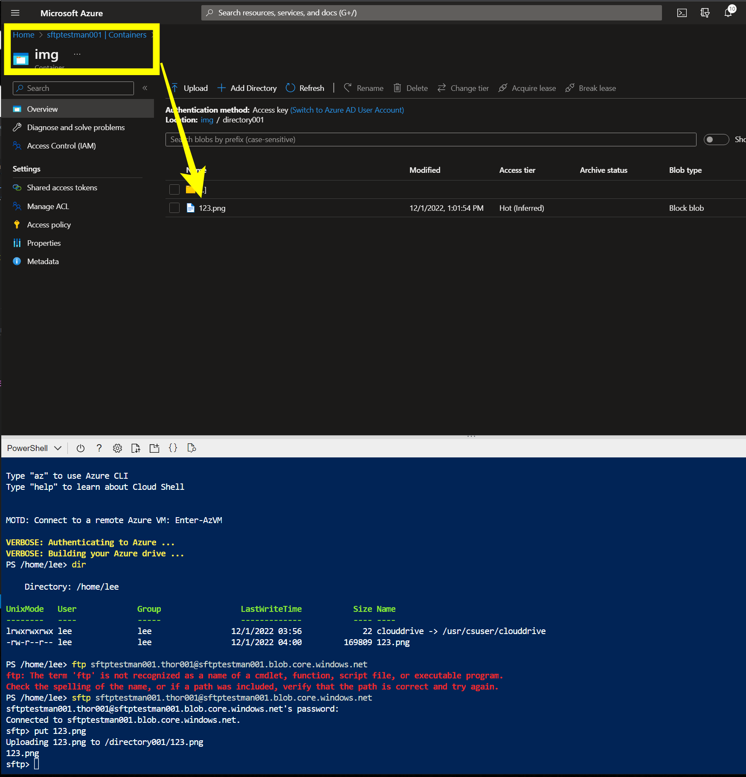Open Cloud Shell from the top bar

682,13
